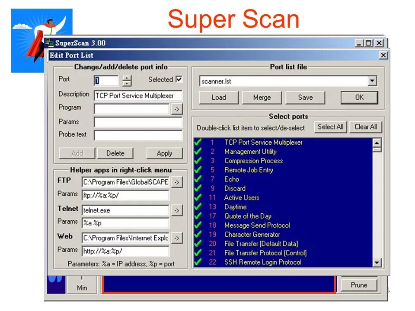
Task: Edit the FTP program path field
Action: coord(125,182)
